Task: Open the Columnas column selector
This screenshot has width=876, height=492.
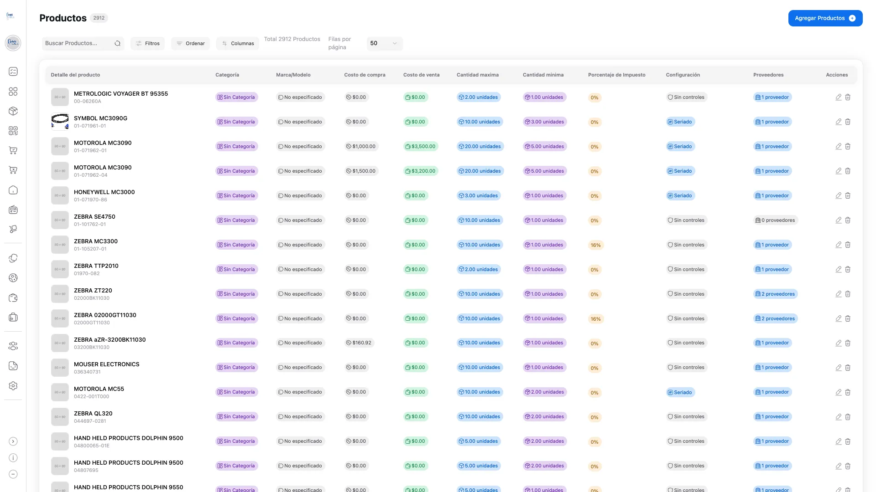Action: (x=238, y=43)
